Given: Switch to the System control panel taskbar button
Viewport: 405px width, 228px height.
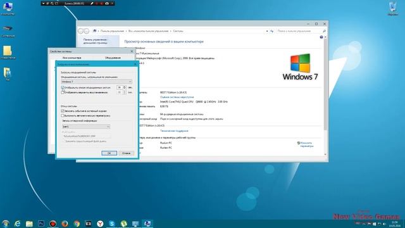Looking at the screenshot, I should (147, 224).
